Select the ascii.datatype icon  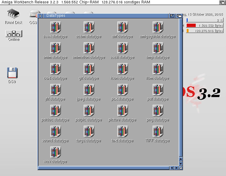(122, 48)
